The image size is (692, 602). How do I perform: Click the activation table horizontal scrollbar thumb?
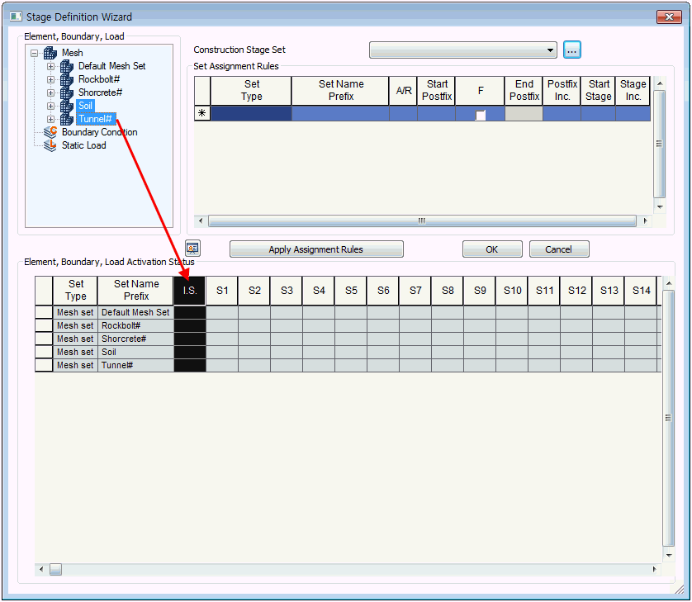[x=55, y=569]
